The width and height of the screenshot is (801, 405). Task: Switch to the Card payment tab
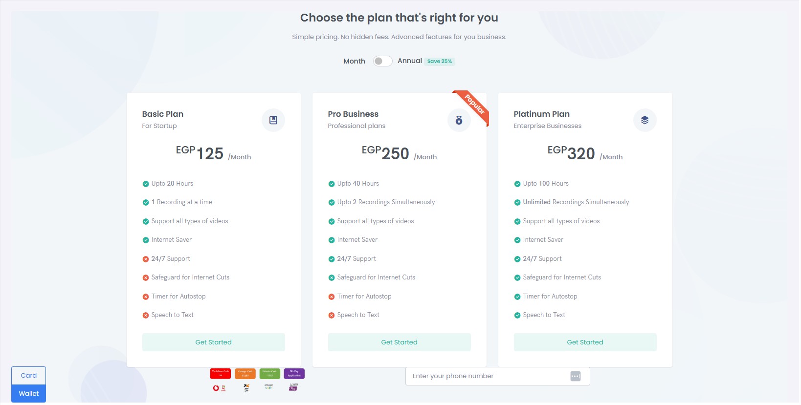pyautogui.click(x=28, y=376)
